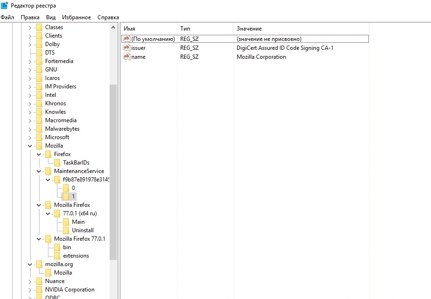Select the TaskBarIDs folder icon
Screen dimensions: 431x299
pyautogui.click(x=57, y=163)
